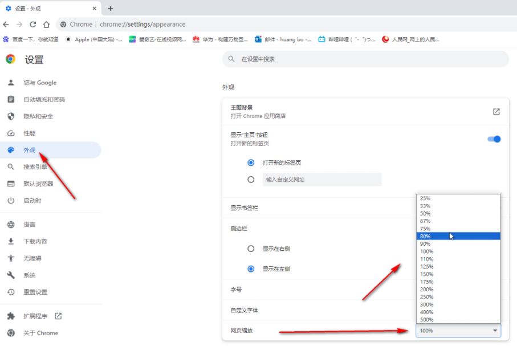The image size is (517, 346).
Task: Choose 400% from the zoom list
Action: click(x=458, y=312)
